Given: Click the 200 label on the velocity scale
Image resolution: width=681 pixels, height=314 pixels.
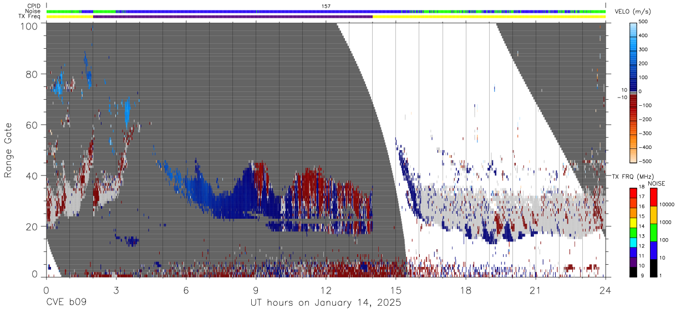Looking at the screenshot, I should coord(644,64).
